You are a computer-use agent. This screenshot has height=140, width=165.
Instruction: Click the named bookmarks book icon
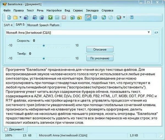click(x=119, y=17)
